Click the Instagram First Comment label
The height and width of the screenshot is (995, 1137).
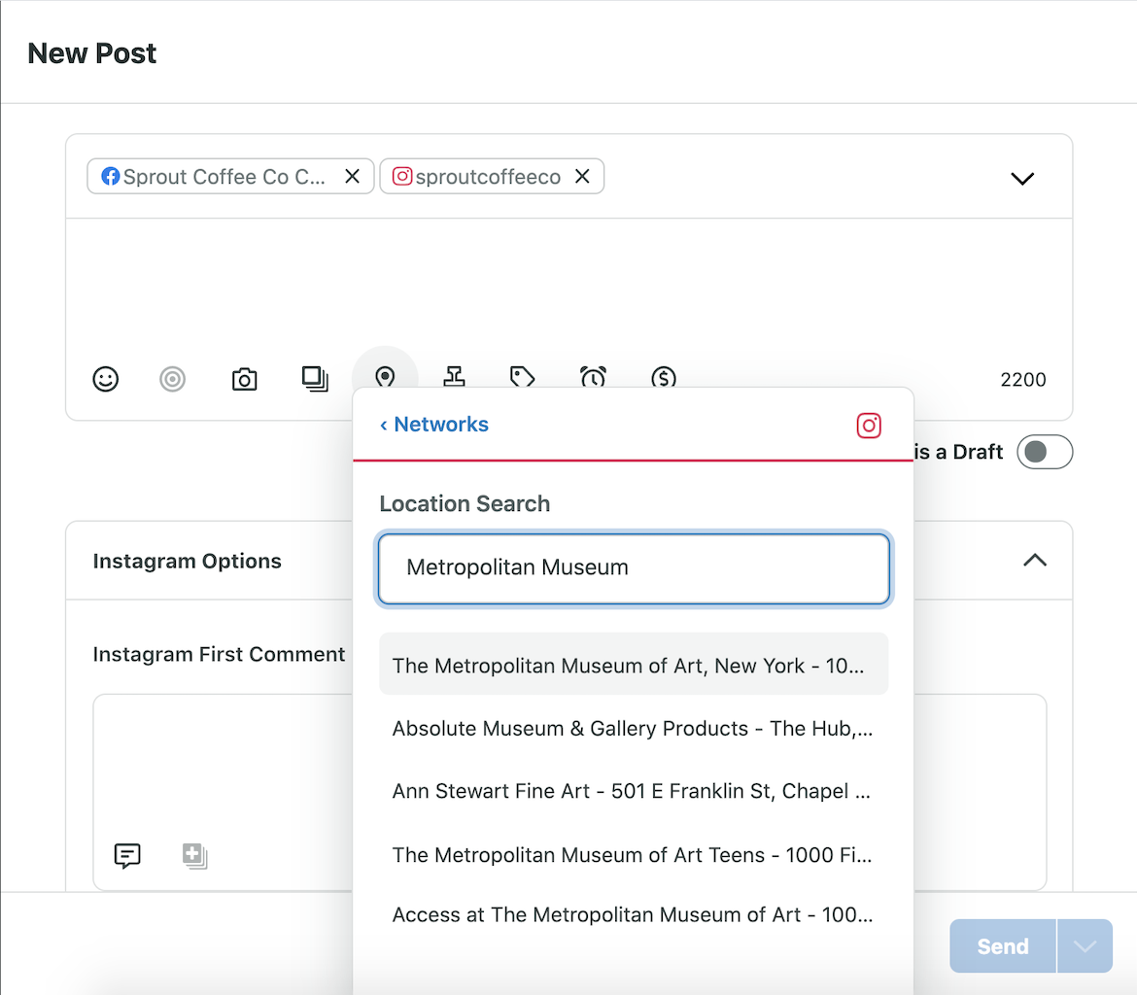219,654
